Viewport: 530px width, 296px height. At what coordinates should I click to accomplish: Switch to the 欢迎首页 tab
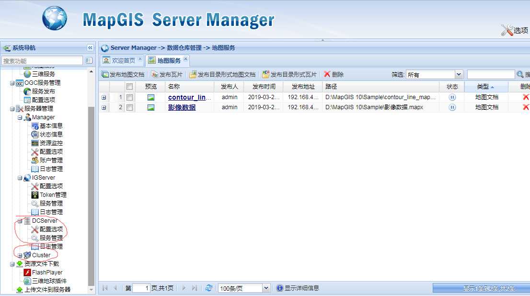point(123,60)
